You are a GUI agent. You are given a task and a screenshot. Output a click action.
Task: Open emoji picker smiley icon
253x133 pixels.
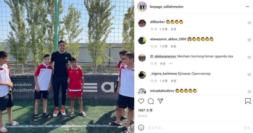tap(141, 128)
